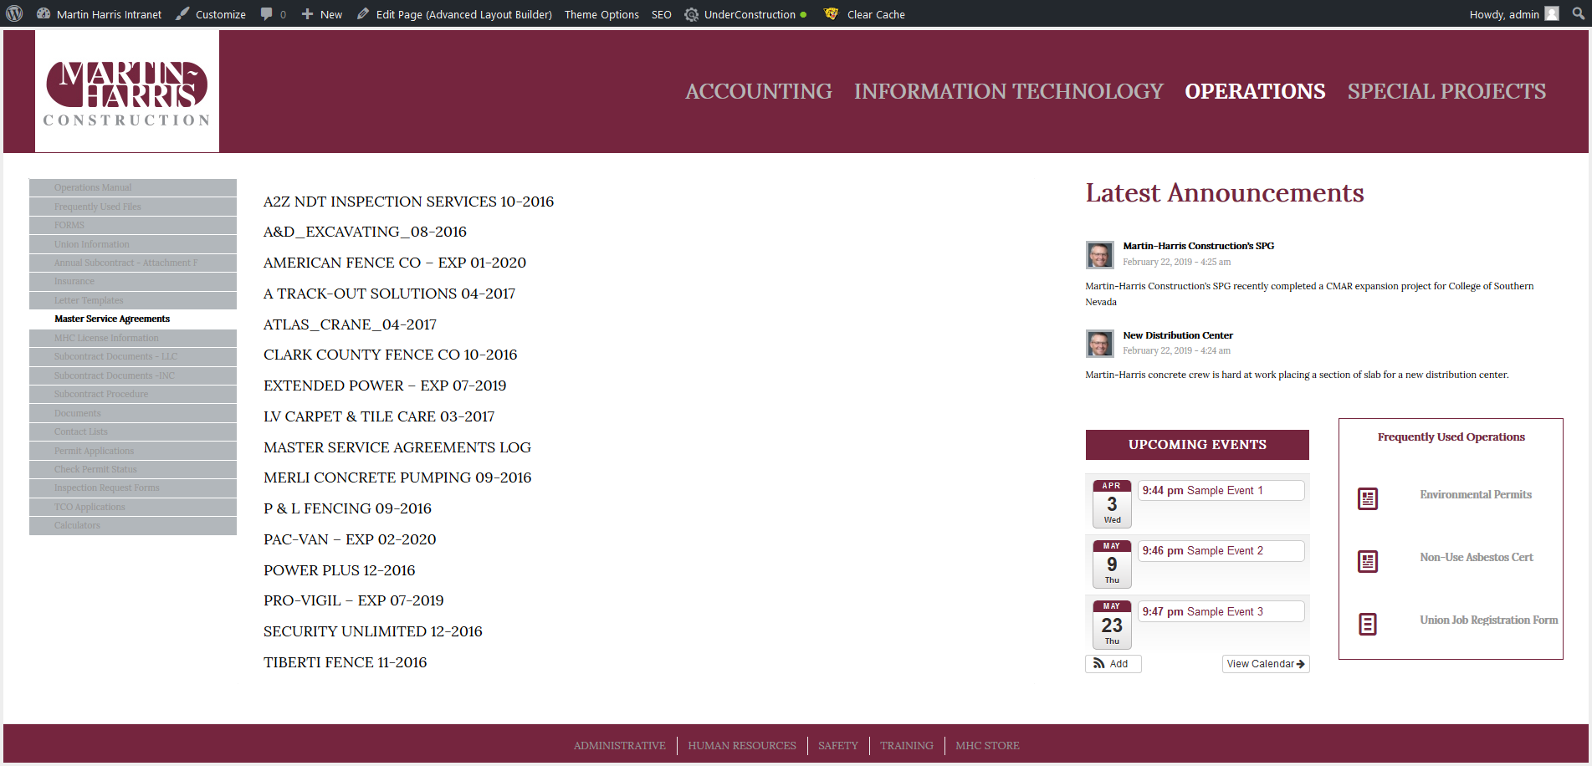
Task: Click the WordPress logo icon in admin bar
Action: (14, 14)
